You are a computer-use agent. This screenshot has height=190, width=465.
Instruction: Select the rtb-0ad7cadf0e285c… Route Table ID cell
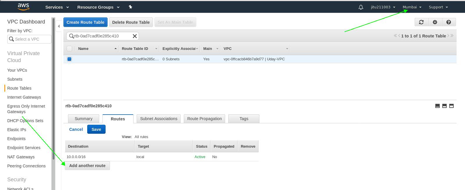pyautogui.click(x=140, y=59)
